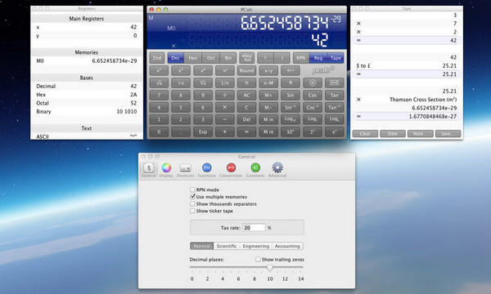Image resolution: width=491 pixels, height=294 pixels.
Task: Click the Sin trigonometry key
Action: click(x=291, y=95)
